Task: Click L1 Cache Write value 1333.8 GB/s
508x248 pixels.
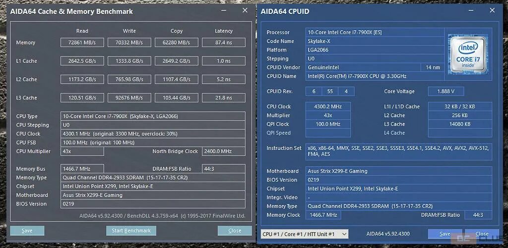Action: [129, 61]
